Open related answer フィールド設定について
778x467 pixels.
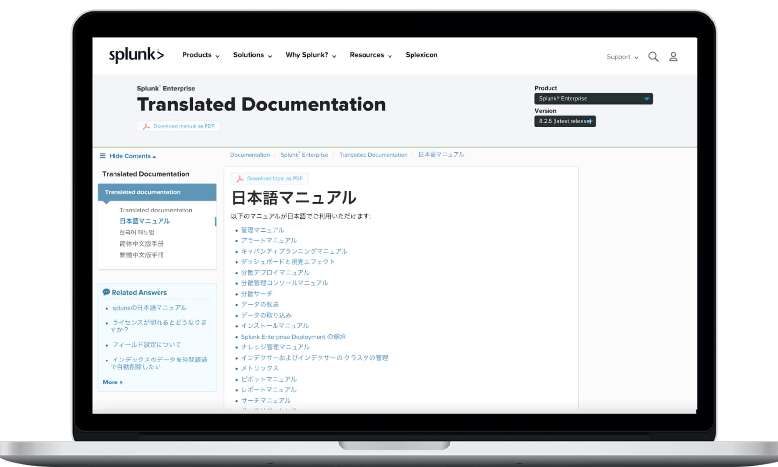[x=146, y=345]
